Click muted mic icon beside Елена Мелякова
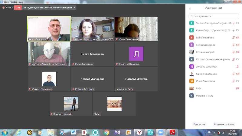This screenshot has height=136, width=242. (x=233, y=38)
